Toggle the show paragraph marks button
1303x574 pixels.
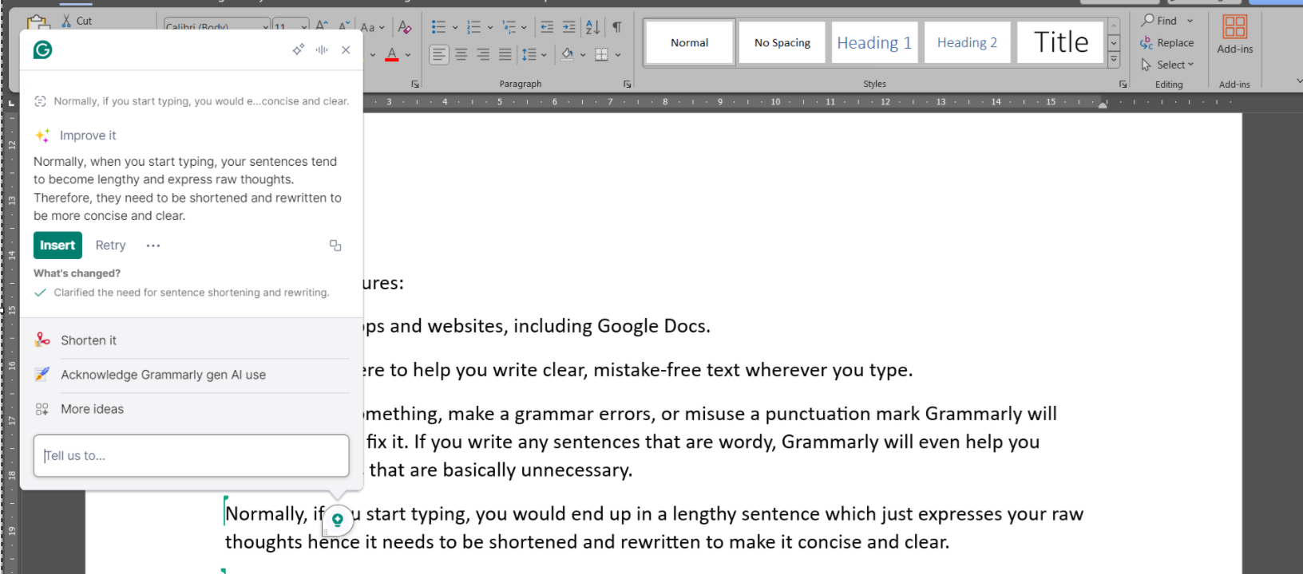coord(617,27)
